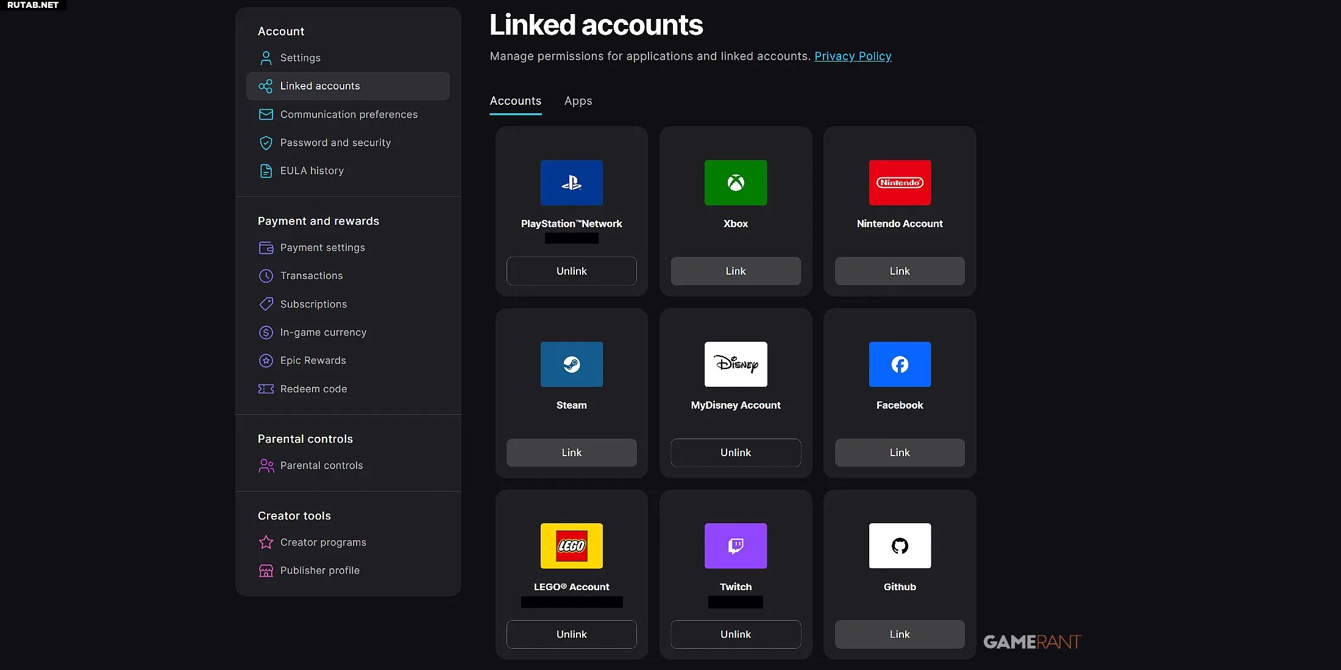
Task: Click the Redeem code ticket icon
Action: coord(266,389)
